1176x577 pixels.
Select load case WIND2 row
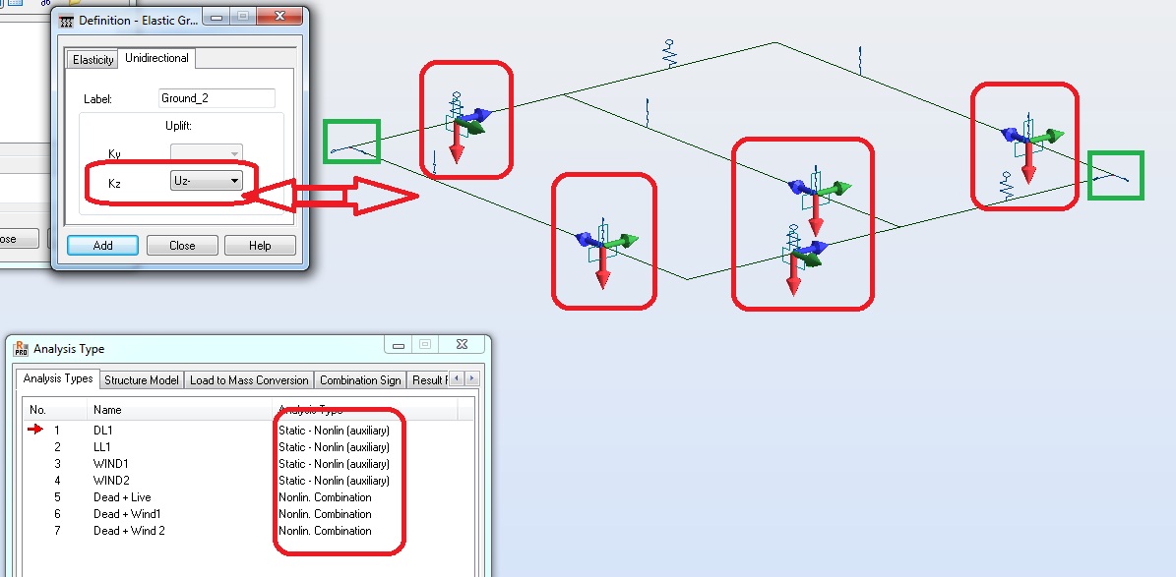(249, 481)
